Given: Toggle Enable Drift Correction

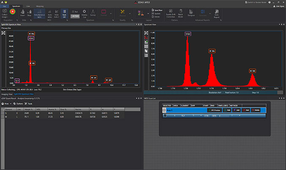Looking at the screenshot, I should [171, 13].
